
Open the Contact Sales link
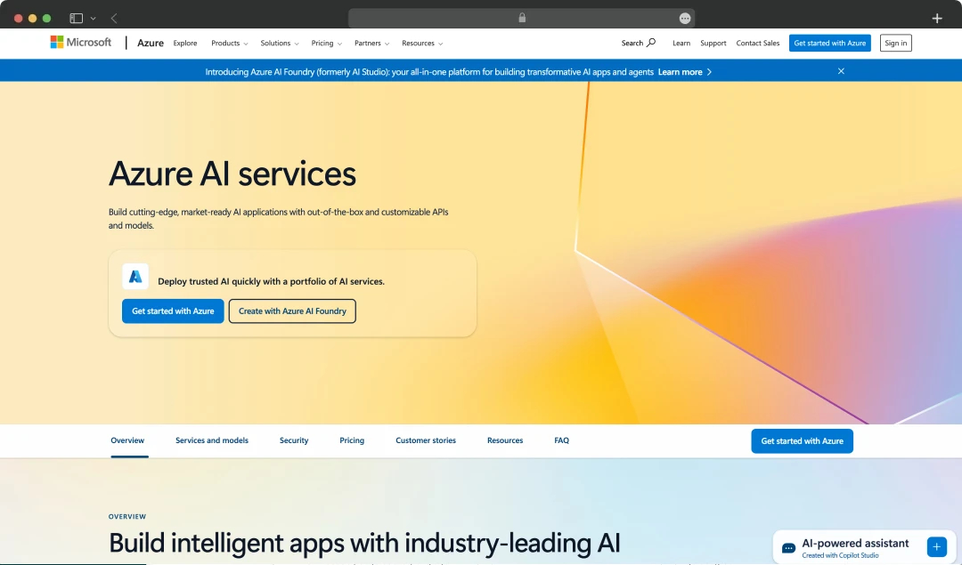pyautogui.click(x=758, y=43)
